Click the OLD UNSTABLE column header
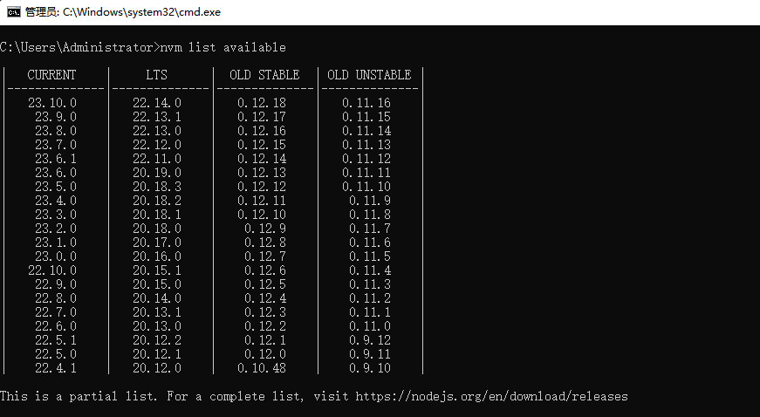Screen dimensions: 760x417 click(x=369, y=75)
